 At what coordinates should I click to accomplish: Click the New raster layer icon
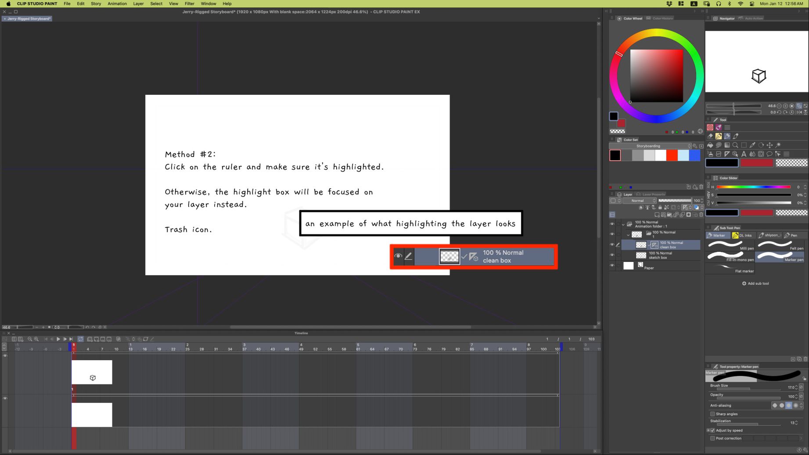pos(657,215)
